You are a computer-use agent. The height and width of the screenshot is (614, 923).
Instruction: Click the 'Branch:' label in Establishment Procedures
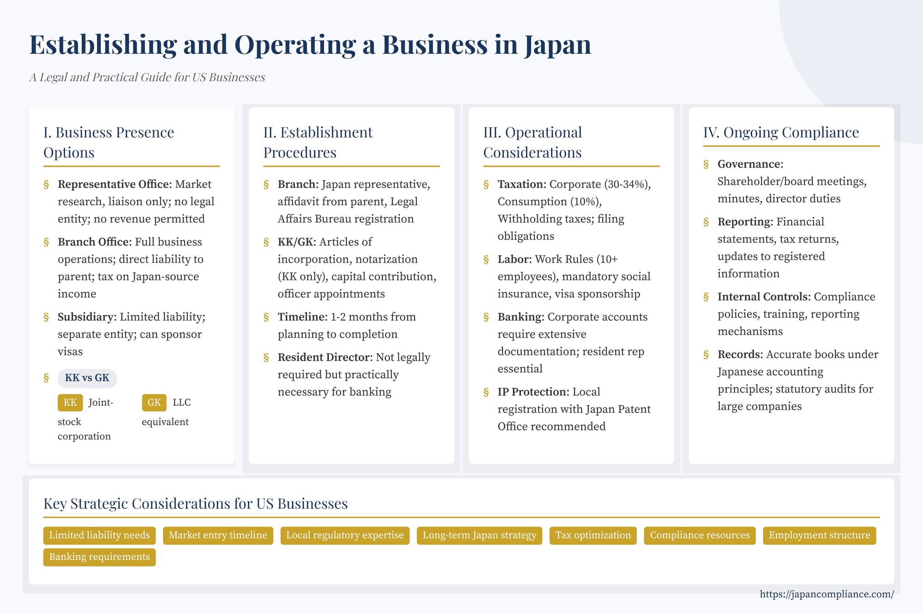(298, 184)
